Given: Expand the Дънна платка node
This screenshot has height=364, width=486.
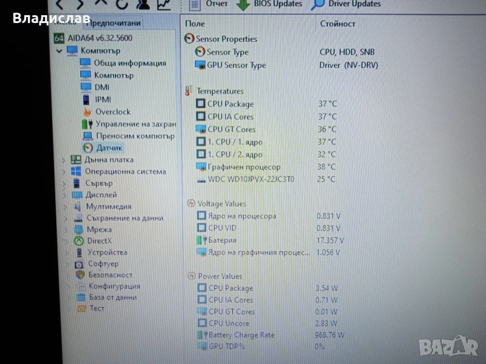Looking at the screenshot, I should (64, 160).
